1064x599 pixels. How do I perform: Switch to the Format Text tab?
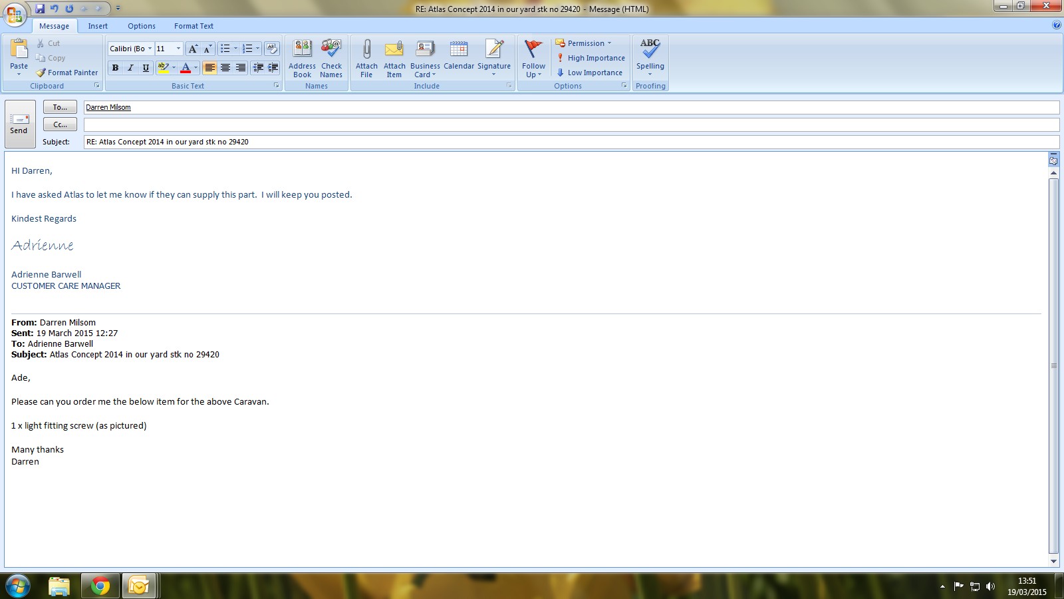coord(194,26)
